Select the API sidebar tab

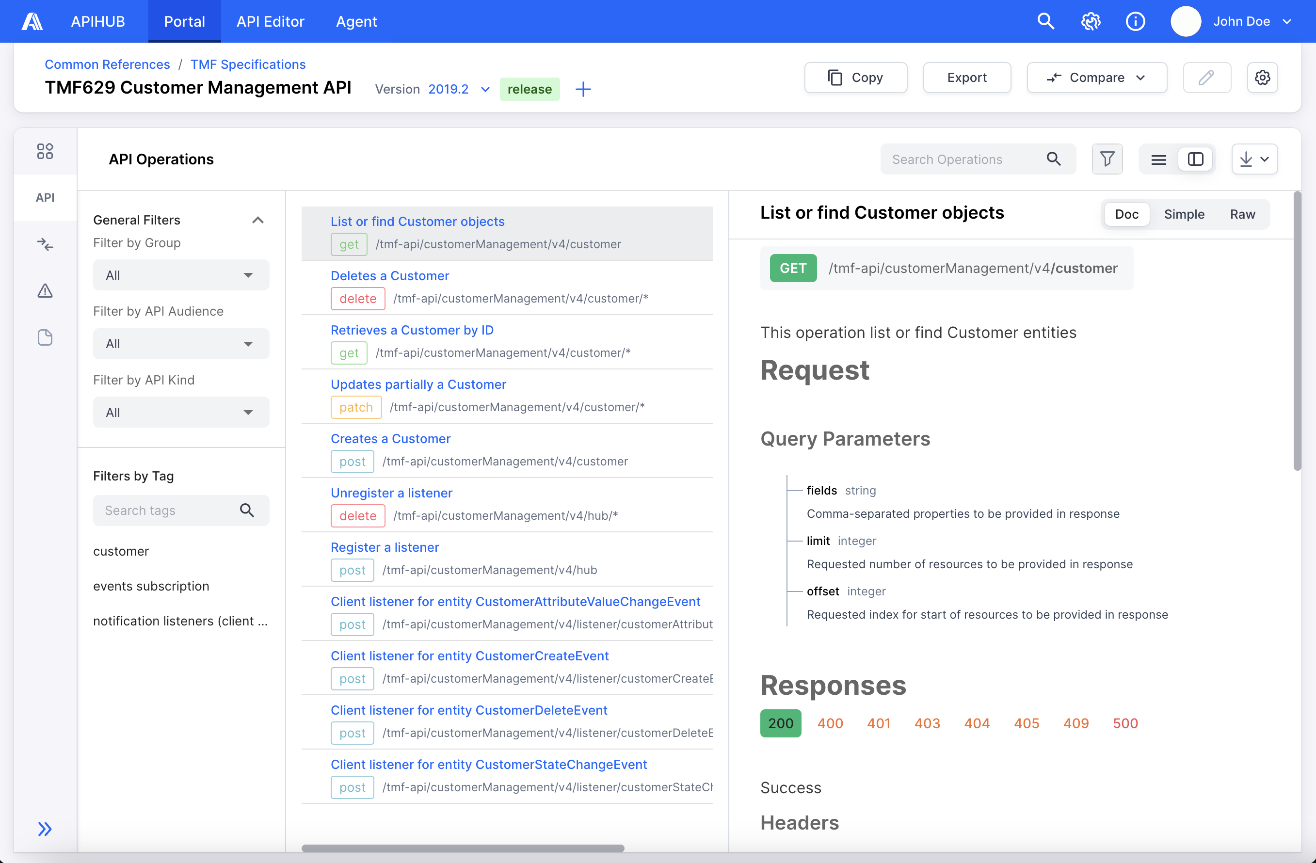pyautogui.click(x=45, y=197)
